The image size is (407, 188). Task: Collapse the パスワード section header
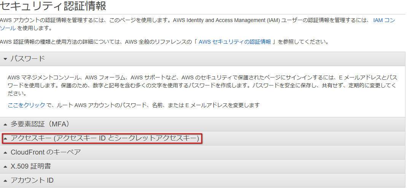point(28,59)
